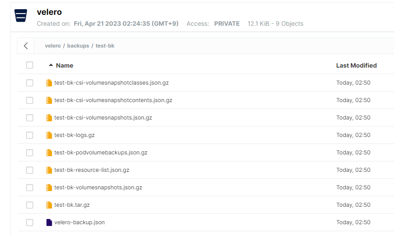The height and width of the screenshot is (236, 394).
Task: Sort by the Name column header
Action: (65, 65)
